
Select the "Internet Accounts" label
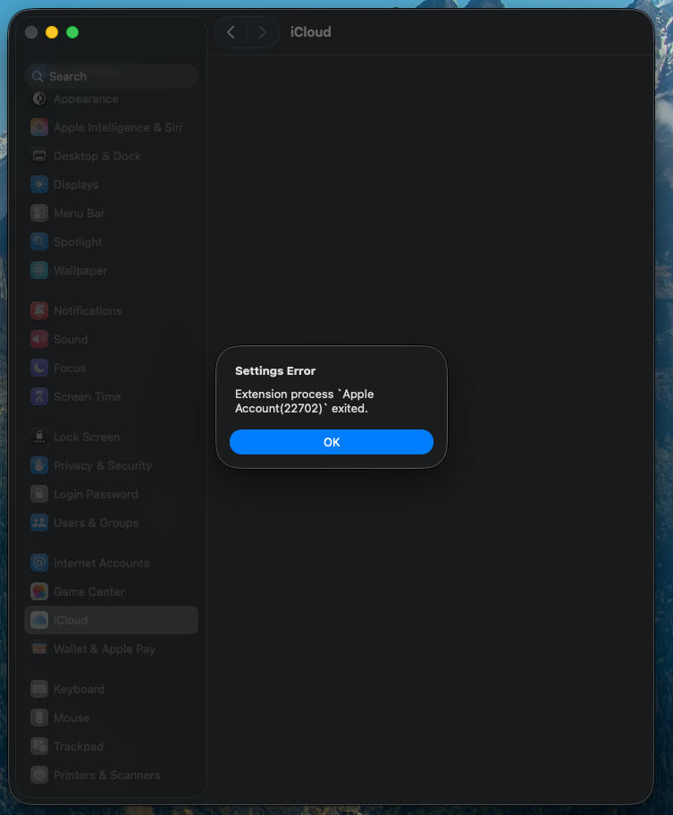[101, 564]
